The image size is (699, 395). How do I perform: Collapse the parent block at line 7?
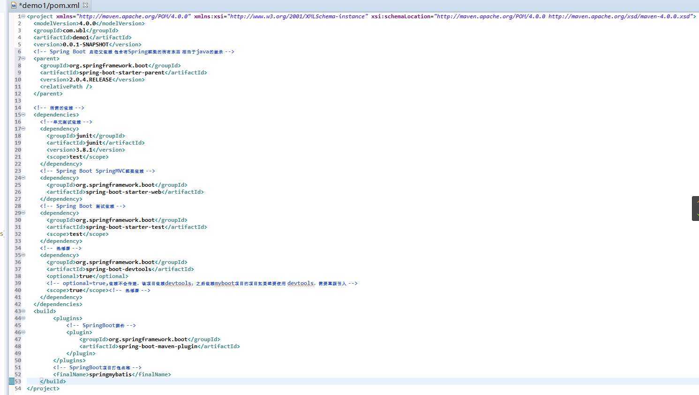pyautogui.click(x=23, y=59)
